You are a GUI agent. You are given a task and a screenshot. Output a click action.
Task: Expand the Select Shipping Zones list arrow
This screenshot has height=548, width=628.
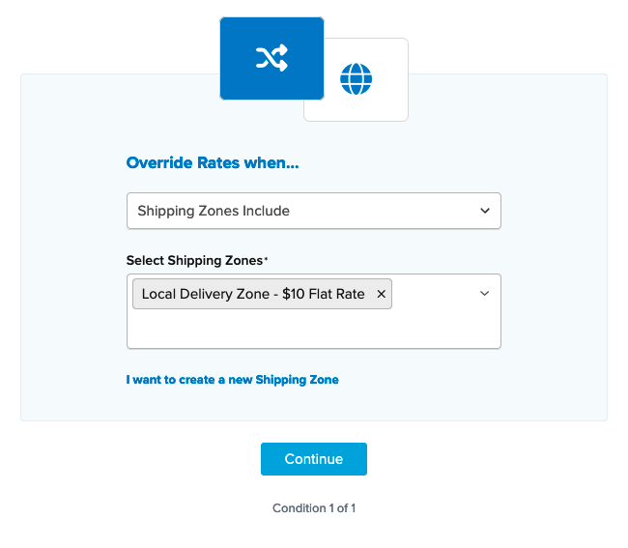[484, 294]
